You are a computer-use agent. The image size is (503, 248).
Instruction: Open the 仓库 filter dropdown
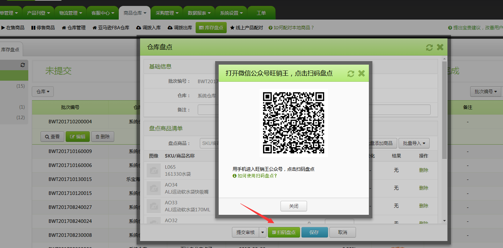click(x=43, y=92)
